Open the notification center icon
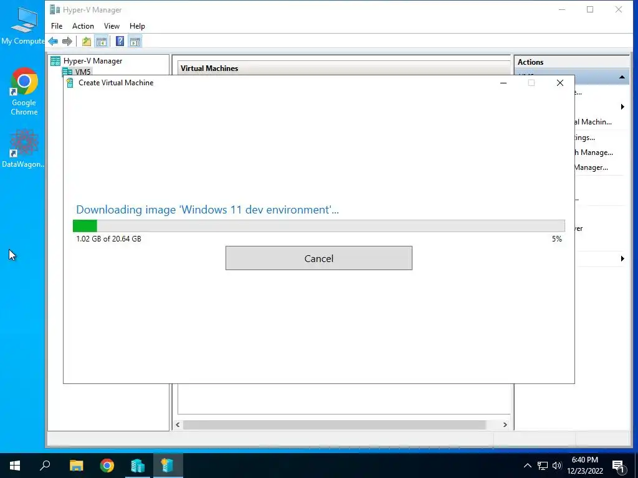This screenshot has height=478, width=638. point(619,466)
